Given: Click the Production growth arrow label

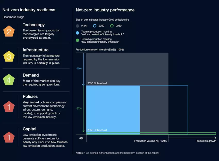Looking at the screenshot, I should point(206,141).
